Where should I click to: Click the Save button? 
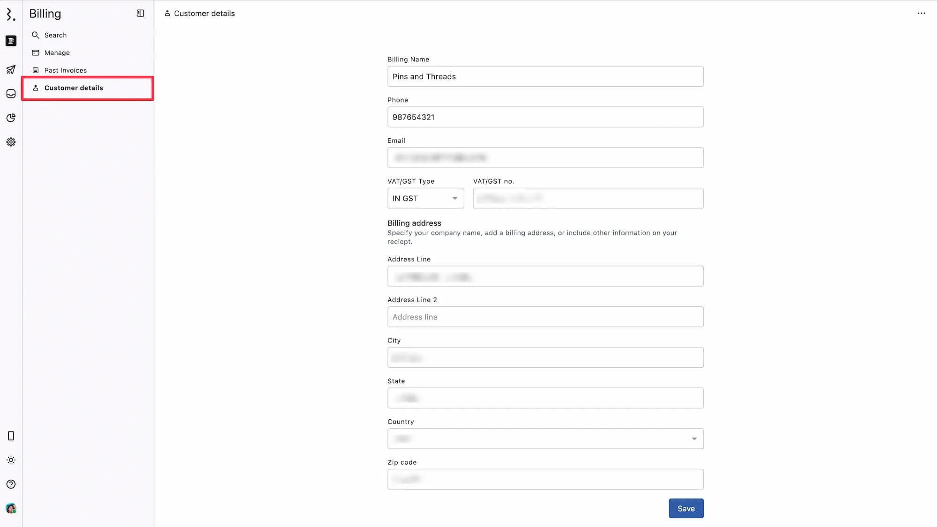click(686, 508)
